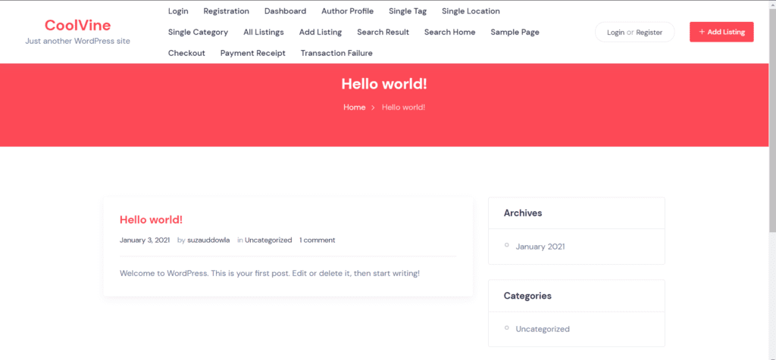This screenshot has width=776, height=360.
Task: Click the CoolVine site logo title
Action: [77, 25]
